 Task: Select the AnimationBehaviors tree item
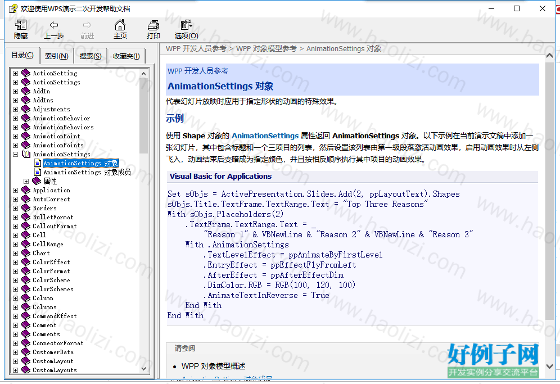(x=63, y=127)
